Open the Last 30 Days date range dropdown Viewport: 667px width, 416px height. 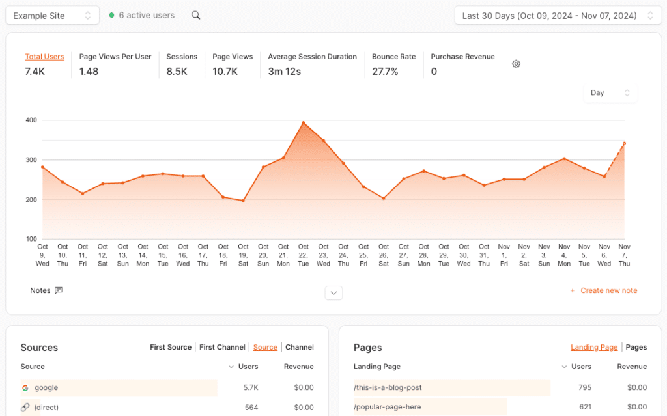558,16
